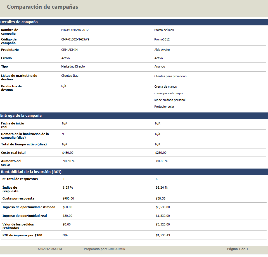Select campaign code 'Promo0512'
The width and height of the screenshot is (268, 257).
[x=162, y=39]
